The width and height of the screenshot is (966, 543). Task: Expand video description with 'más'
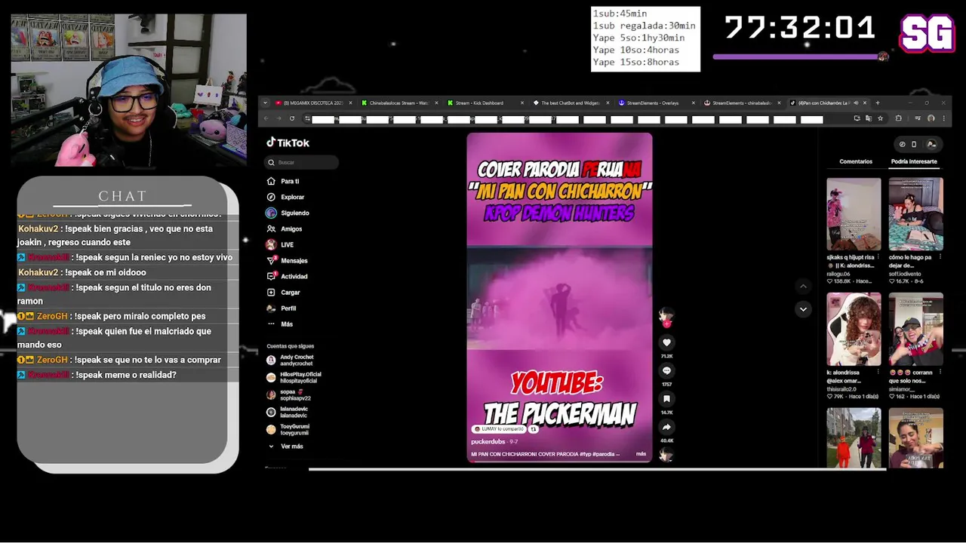(641, 454)
